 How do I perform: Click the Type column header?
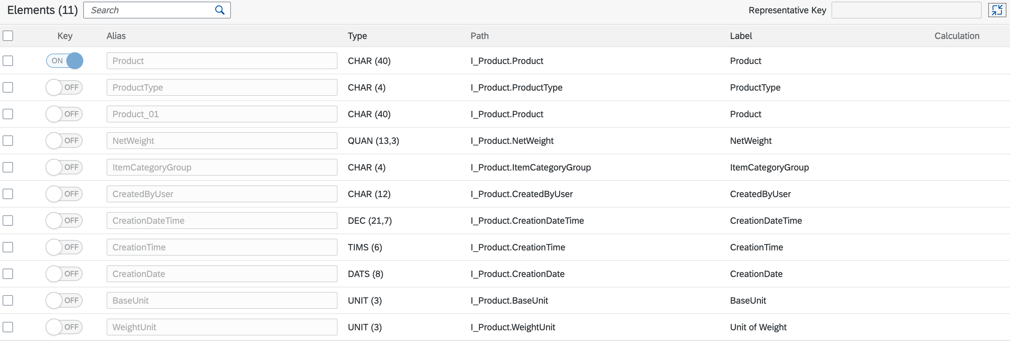coord(357,36)
